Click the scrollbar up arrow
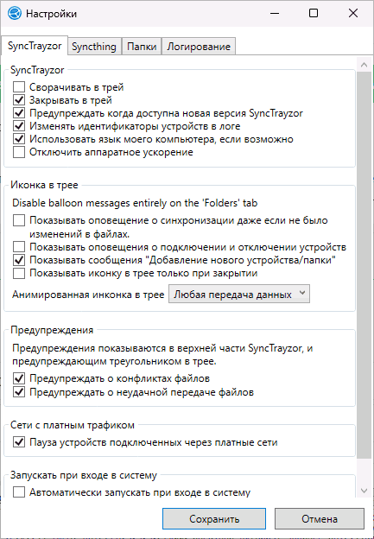Image resolution: width=374 pixels, height=539 pixels. [x=364, y=65]
